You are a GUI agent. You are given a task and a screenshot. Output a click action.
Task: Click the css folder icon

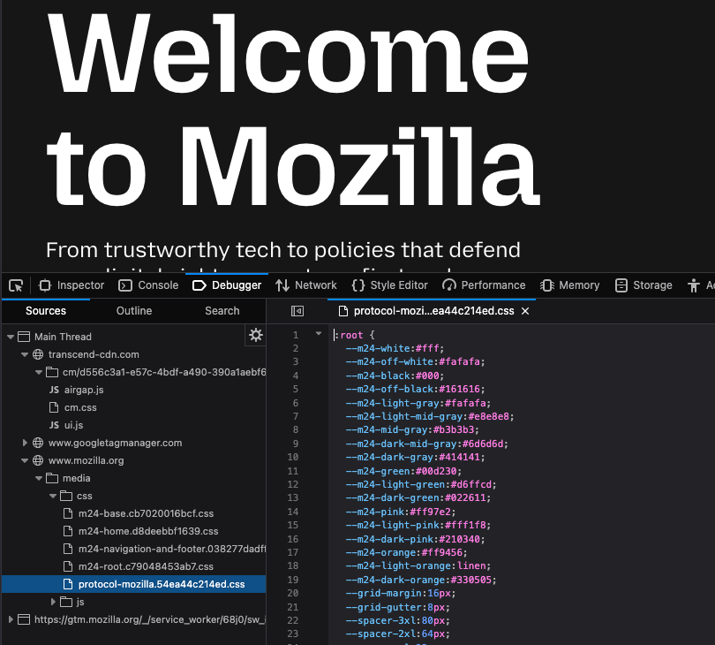click(66, 497)
